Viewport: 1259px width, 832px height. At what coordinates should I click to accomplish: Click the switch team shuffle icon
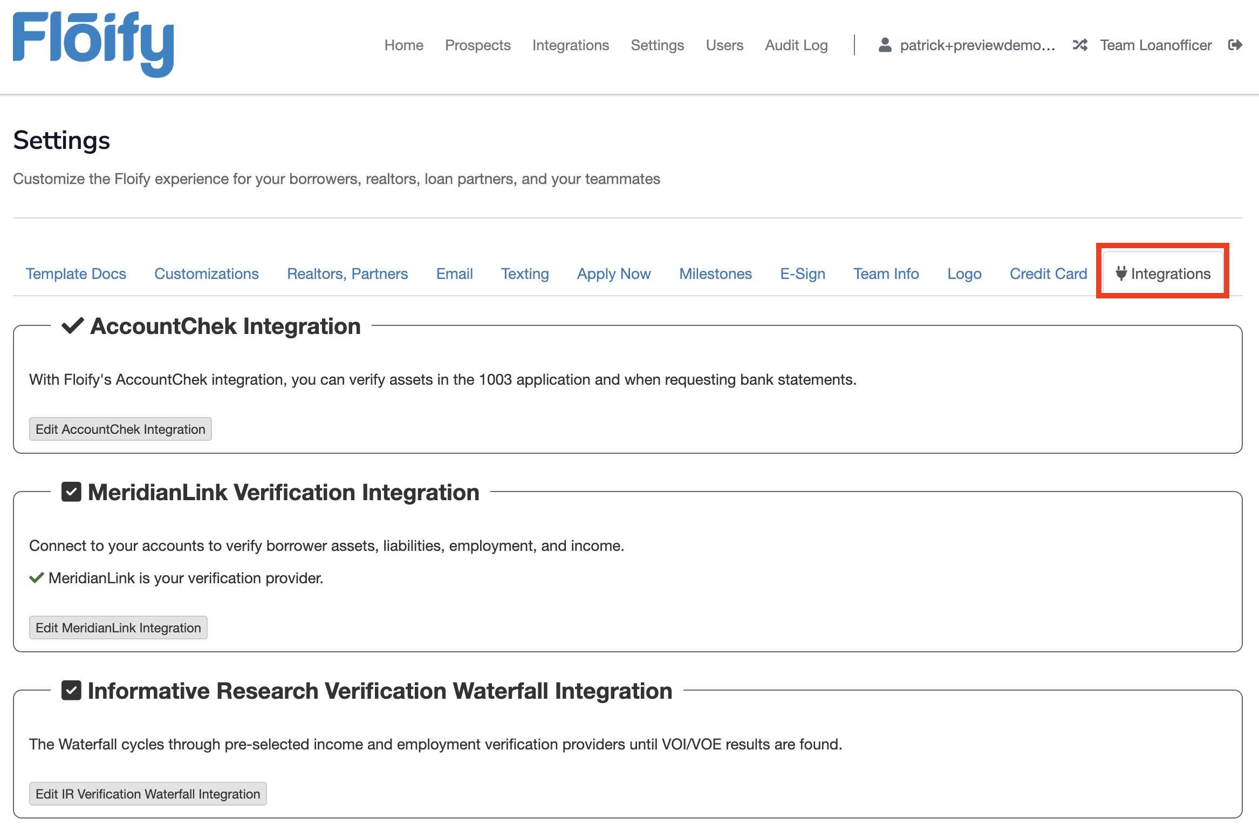coord(1079,45)
